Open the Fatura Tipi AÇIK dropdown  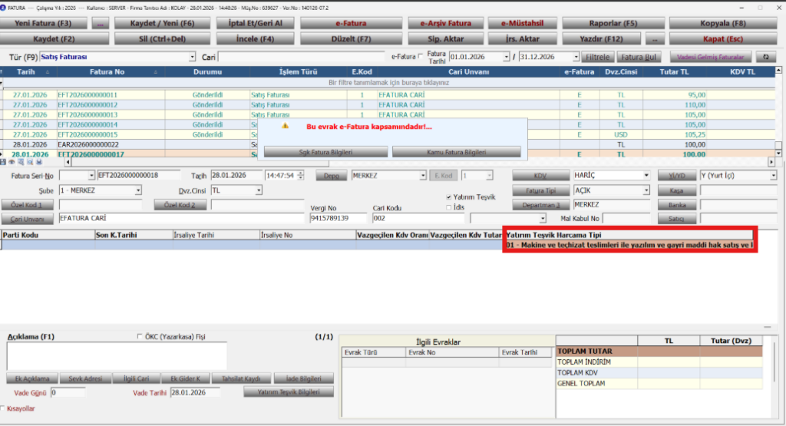[646, 190]
